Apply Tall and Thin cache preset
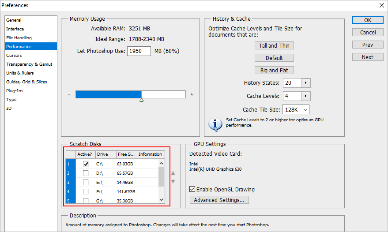Image resolution: width=388 pixels, height=232 pixels. click(x=274, y=45)
